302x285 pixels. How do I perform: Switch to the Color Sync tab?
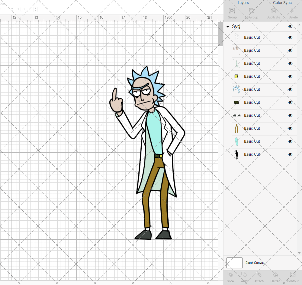282,3
